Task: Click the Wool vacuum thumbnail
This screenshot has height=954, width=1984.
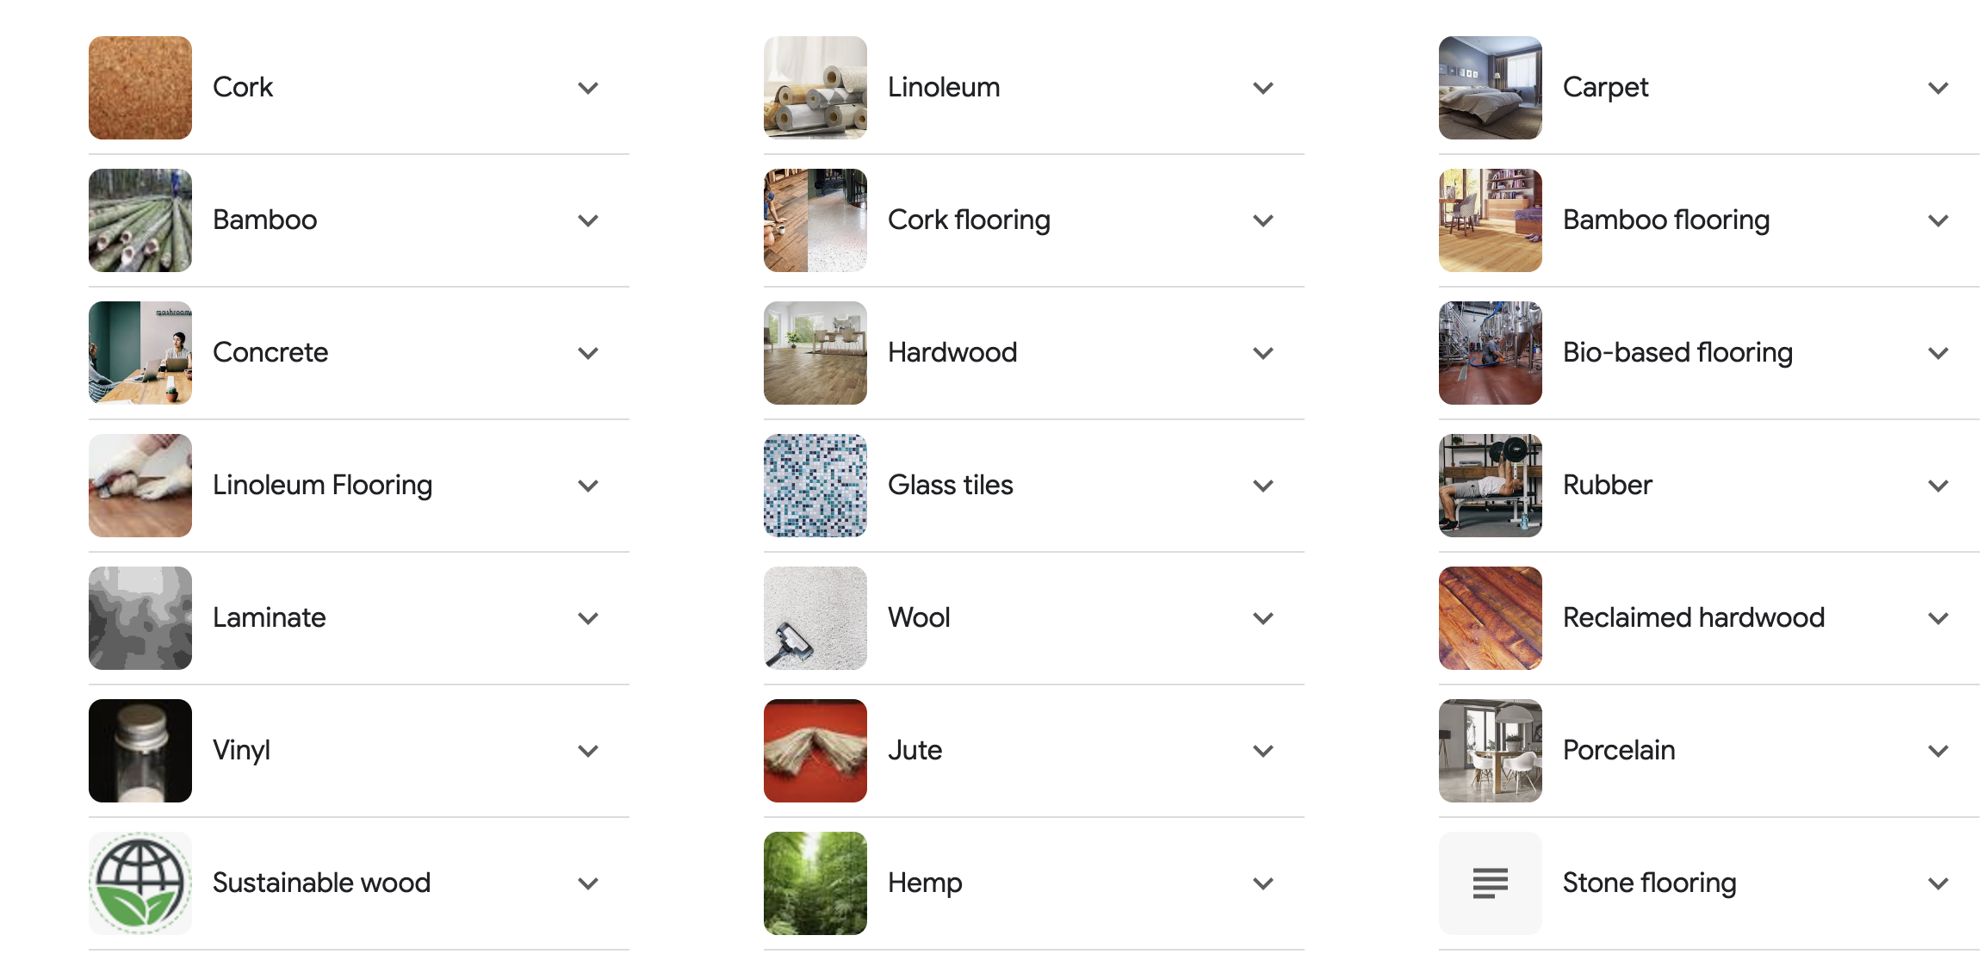Action: coord(815,617)
